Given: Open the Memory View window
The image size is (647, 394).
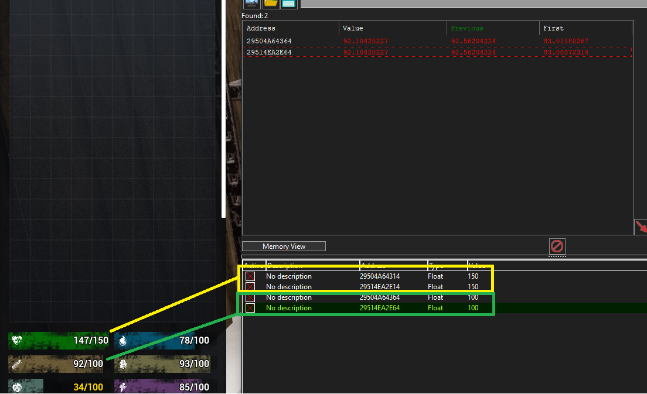Looking at the screenshot, I should [284, 246].
